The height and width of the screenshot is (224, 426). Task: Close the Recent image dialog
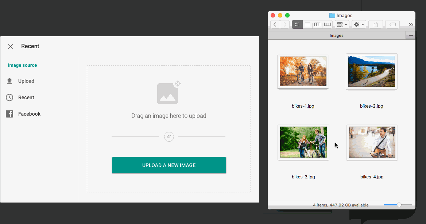point(11,46)
